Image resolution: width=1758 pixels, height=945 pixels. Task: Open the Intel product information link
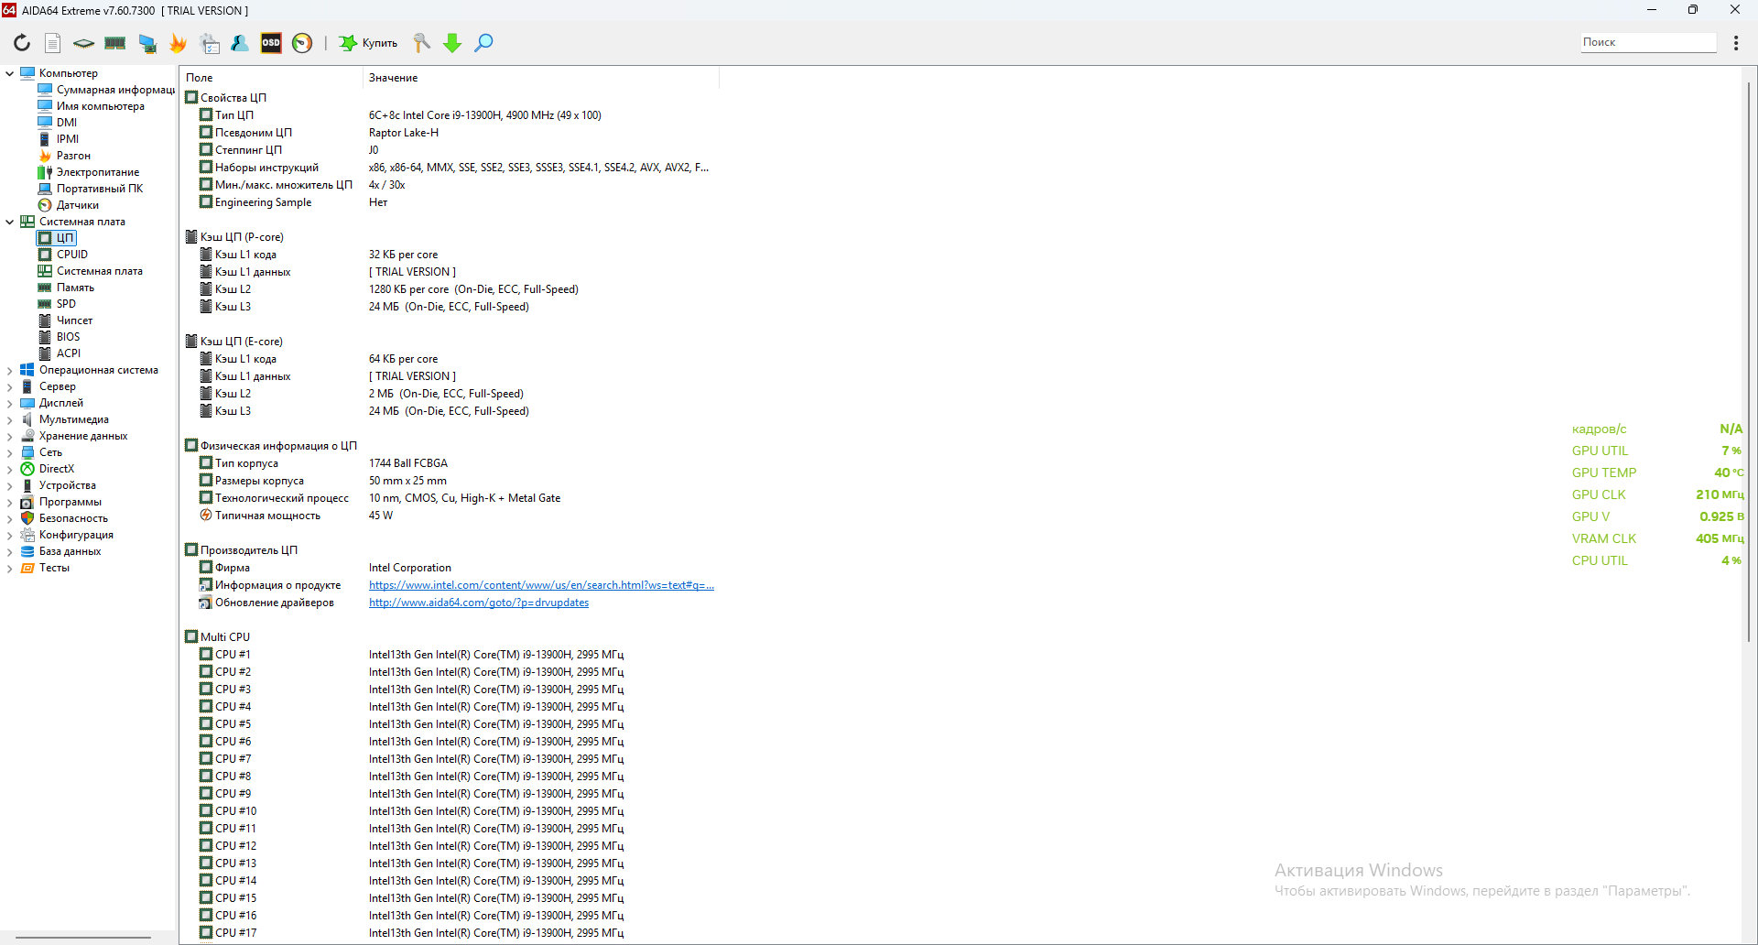541,585
